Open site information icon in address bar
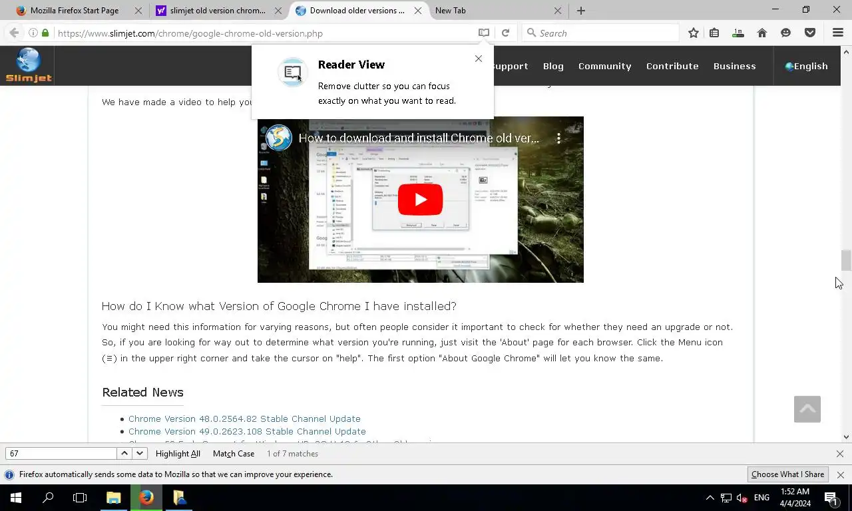Image resolution: width=852 pixels, height=511 pixels. pos(33,33)
